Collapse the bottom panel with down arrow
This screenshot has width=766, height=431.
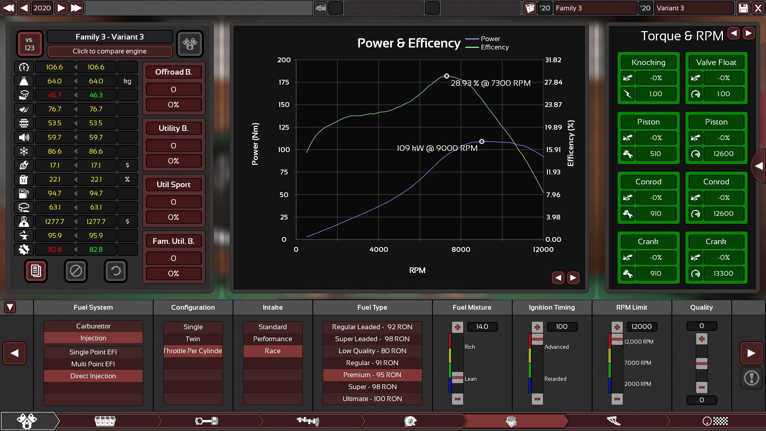[x=10, y=307]
